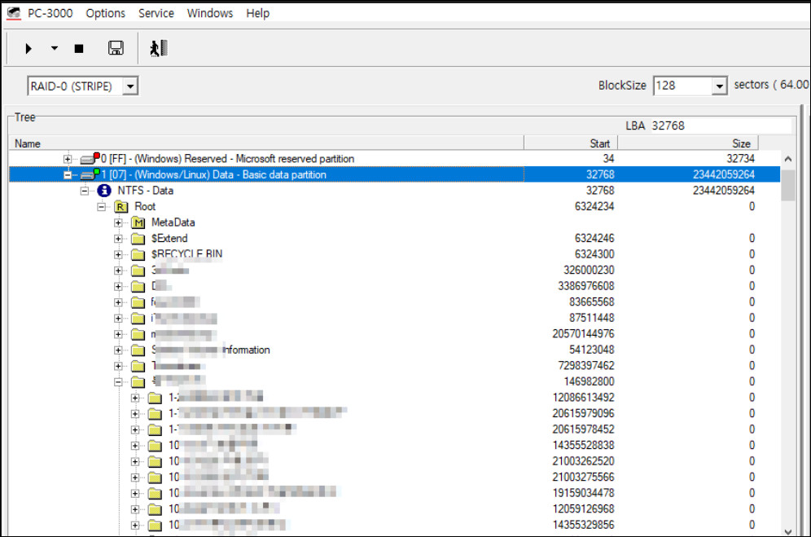Expand the $Extend folder node
The height and width of the screenshot is (537, 811).
click(118, 239)
